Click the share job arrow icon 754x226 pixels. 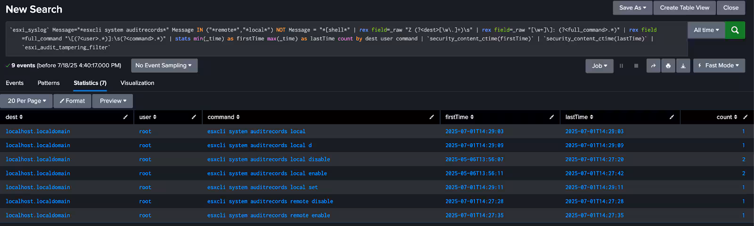pos(653,66)
